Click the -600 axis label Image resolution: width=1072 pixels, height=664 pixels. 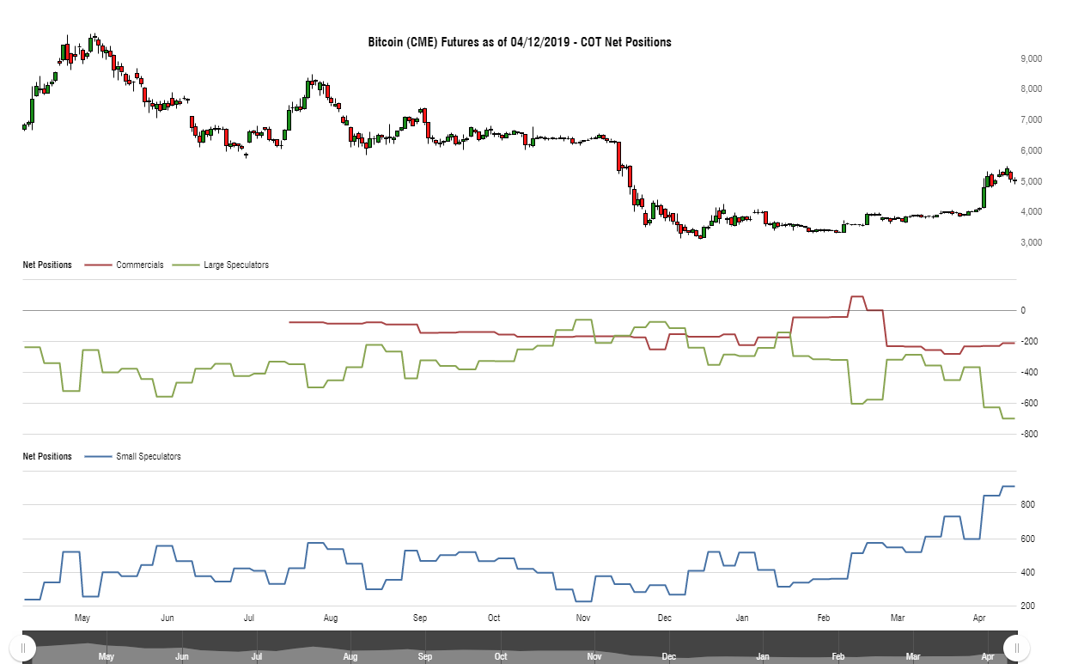tap(1028, 404)
